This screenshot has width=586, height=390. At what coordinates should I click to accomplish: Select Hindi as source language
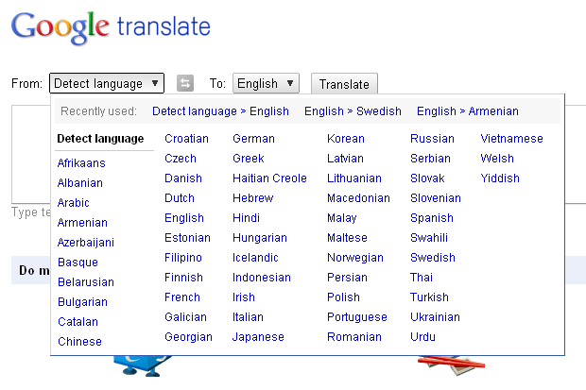246,218
